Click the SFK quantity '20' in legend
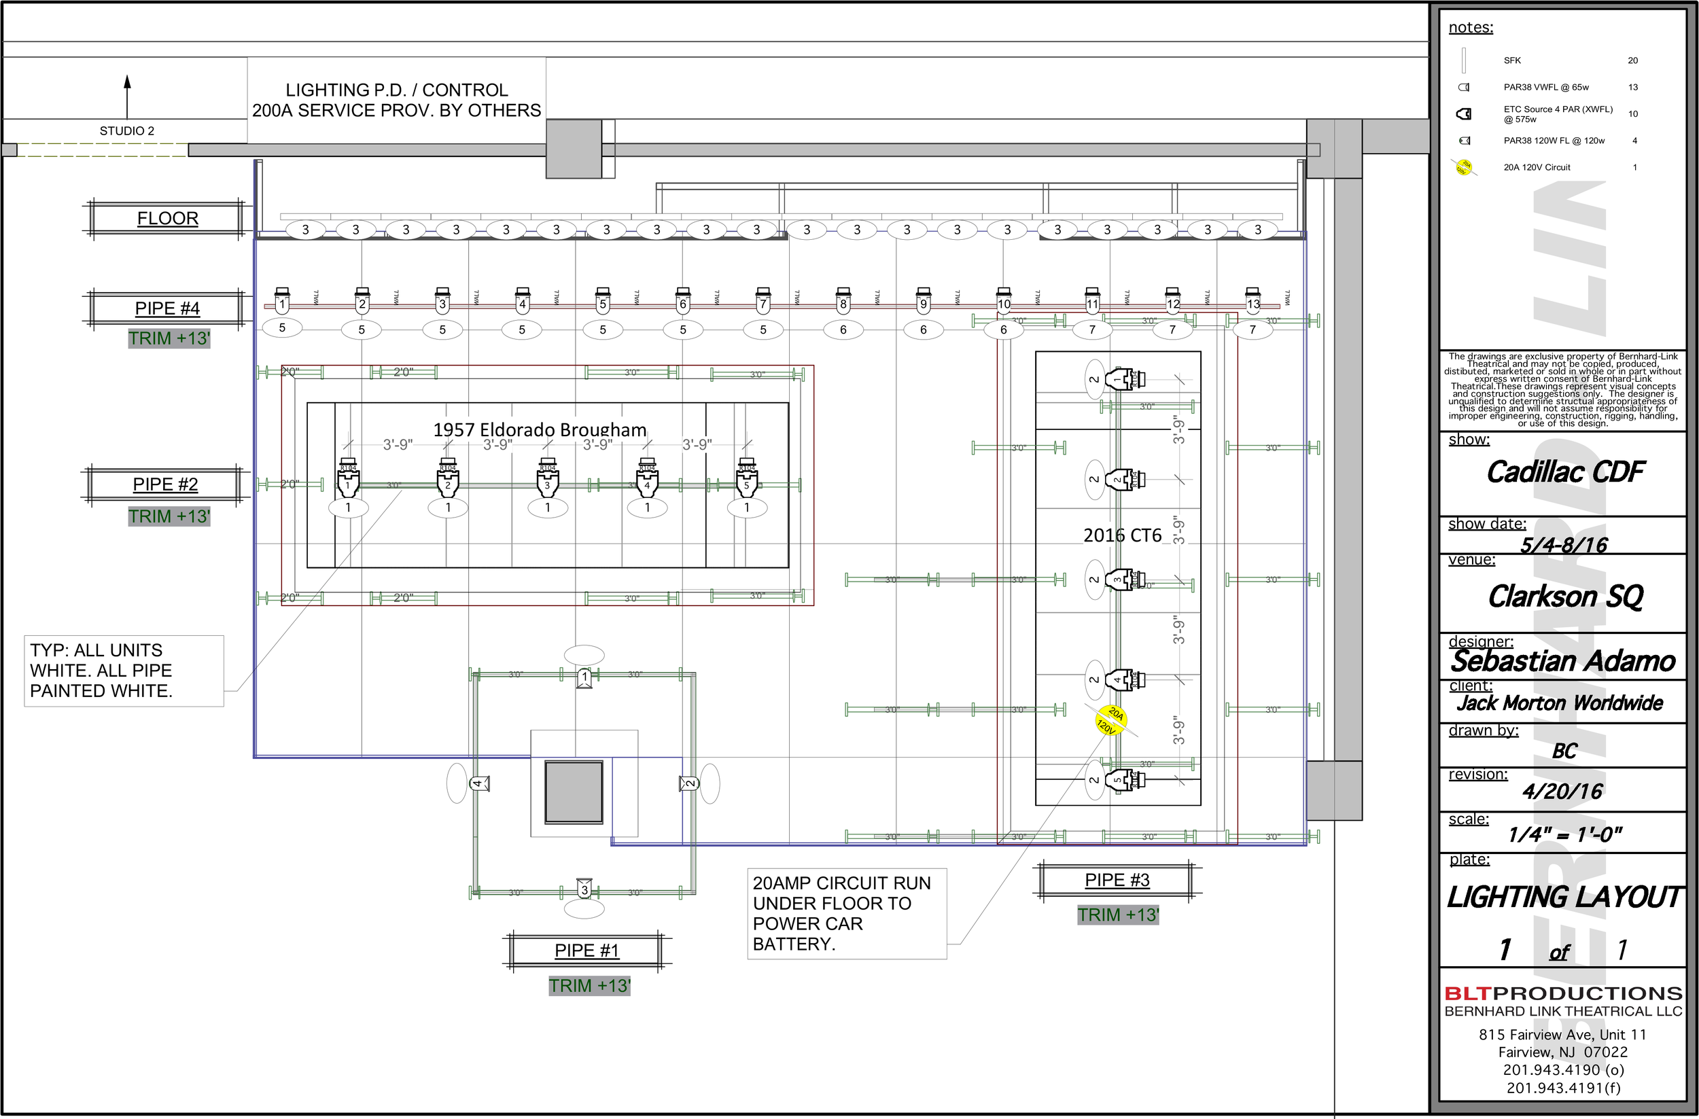The width and height of the screenshot is (1699, 1119). (1632, 60)
